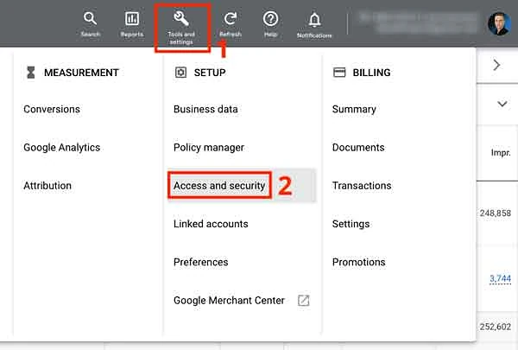Click the BILLING section heading
The height and width of the screenshot is (350, 518).
(371, 73)
